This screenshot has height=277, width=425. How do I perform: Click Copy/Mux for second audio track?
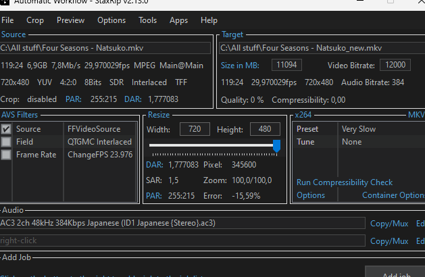pyautogui.click(x=389, y=241)
